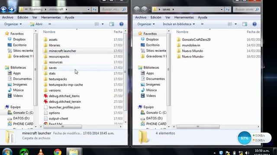
Task: Change view icon in .minecraft window
Action: coord(97,24)
